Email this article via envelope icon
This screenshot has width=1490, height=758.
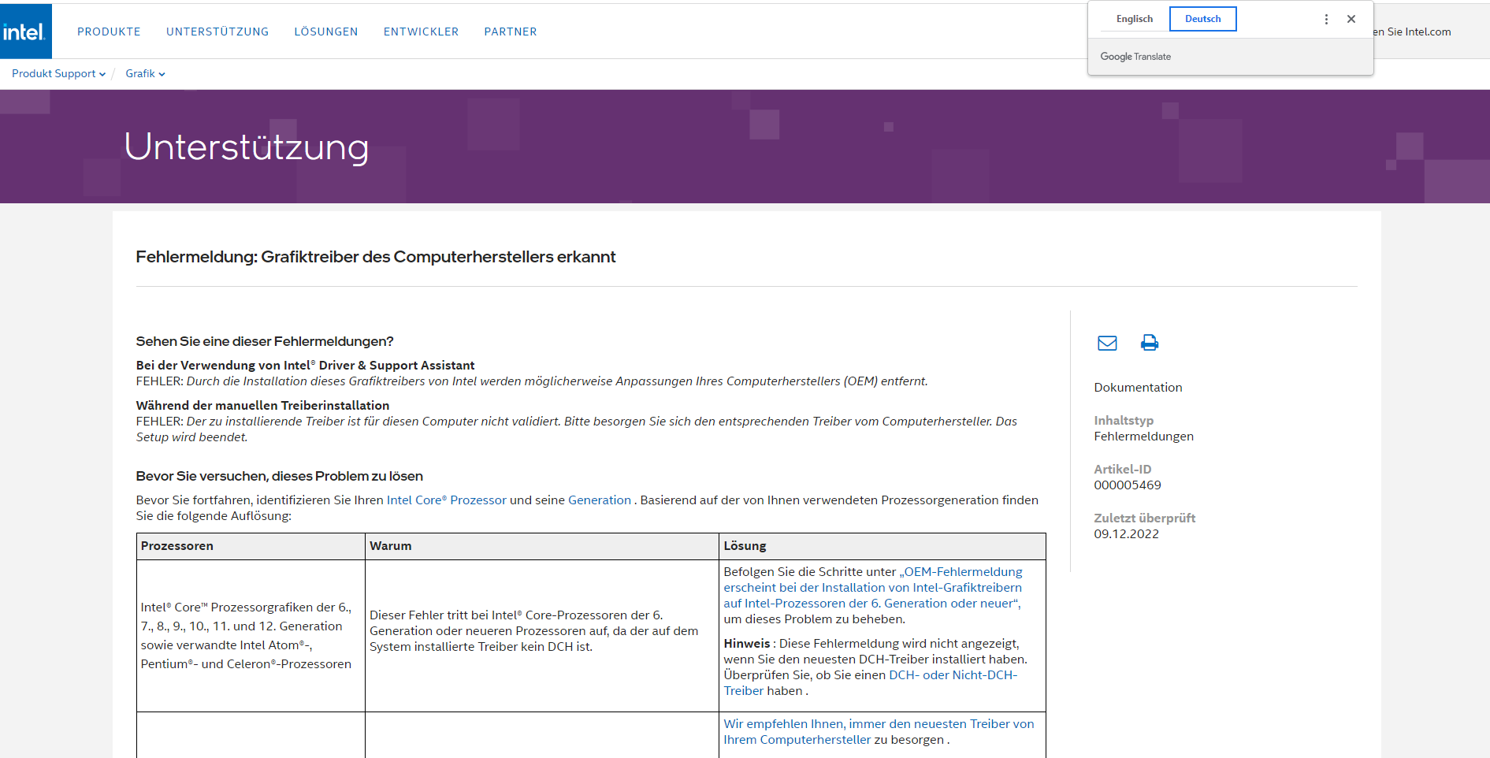(1107, 343)
